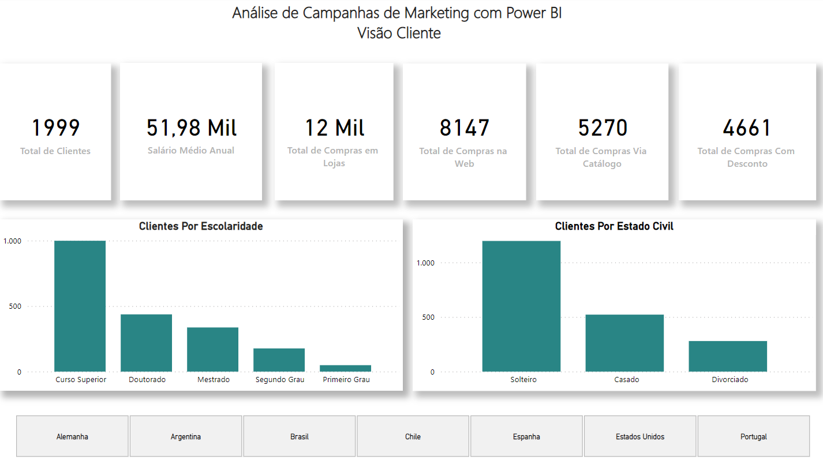Click the Primeiro Grau axis label
The image size is (823, 460).
point(346,380)
